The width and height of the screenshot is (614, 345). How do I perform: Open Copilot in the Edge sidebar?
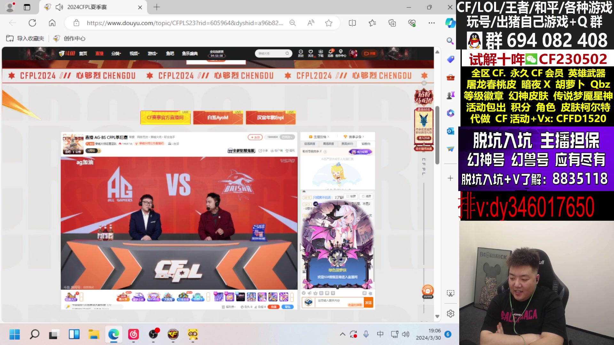coord(450,23)
